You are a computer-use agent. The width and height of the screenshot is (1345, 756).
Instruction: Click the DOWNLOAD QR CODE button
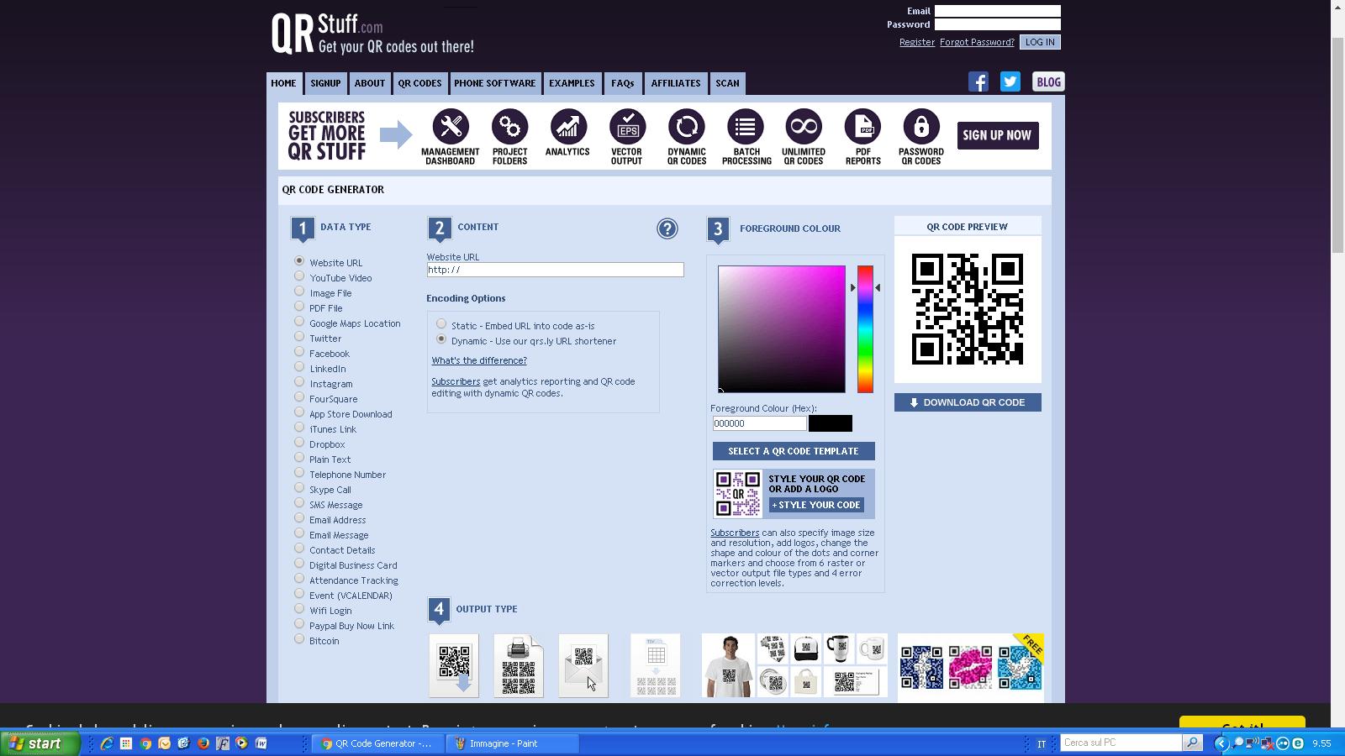[x=968, y=402]
